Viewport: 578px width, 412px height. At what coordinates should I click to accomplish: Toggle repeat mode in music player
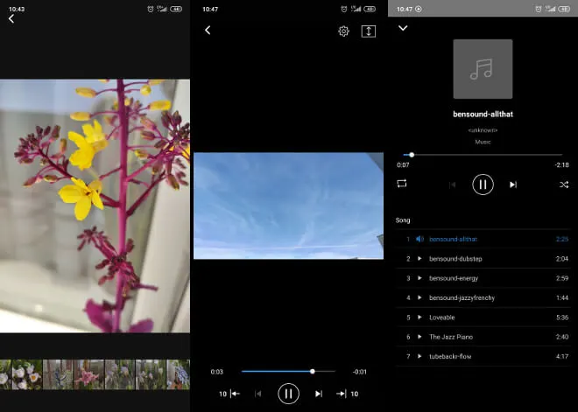click(x=402, y=185)
